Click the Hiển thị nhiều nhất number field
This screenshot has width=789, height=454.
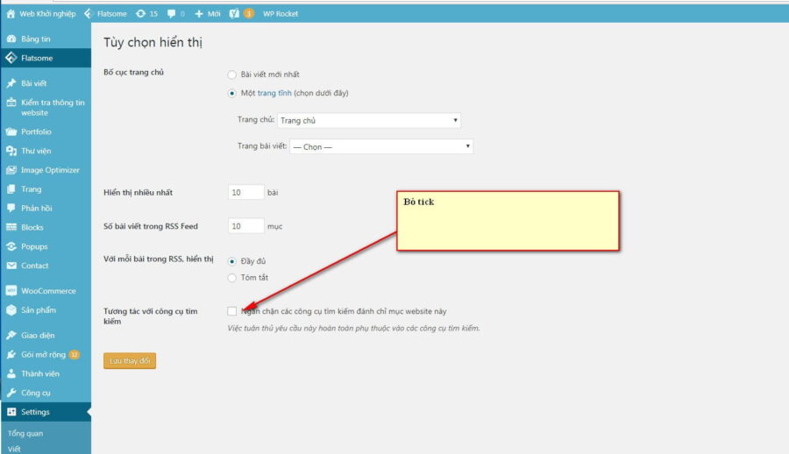[246, 192]
